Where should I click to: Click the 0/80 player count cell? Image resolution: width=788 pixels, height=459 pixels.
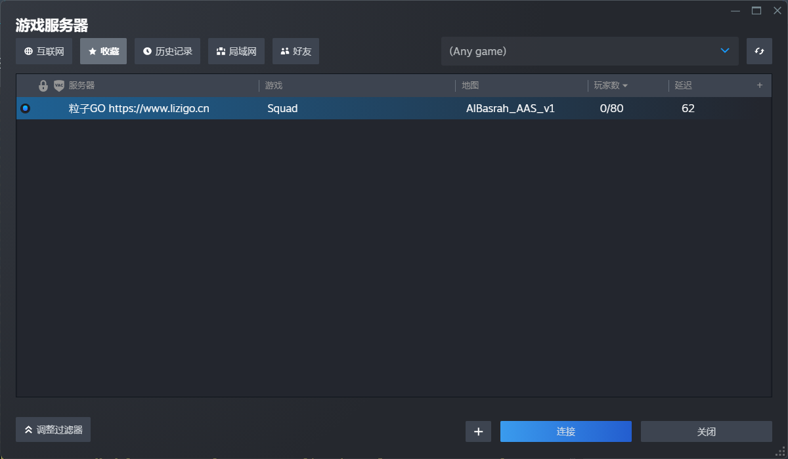pyautogui.click(x=611, y=109)
